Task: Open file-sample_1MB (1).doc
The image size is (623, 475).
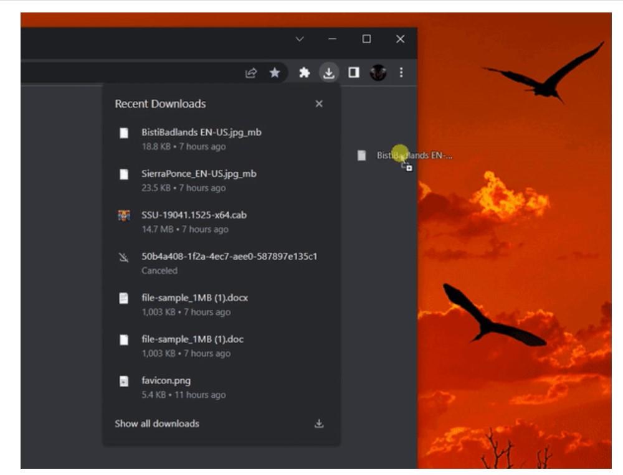Action: click(192, 339)
